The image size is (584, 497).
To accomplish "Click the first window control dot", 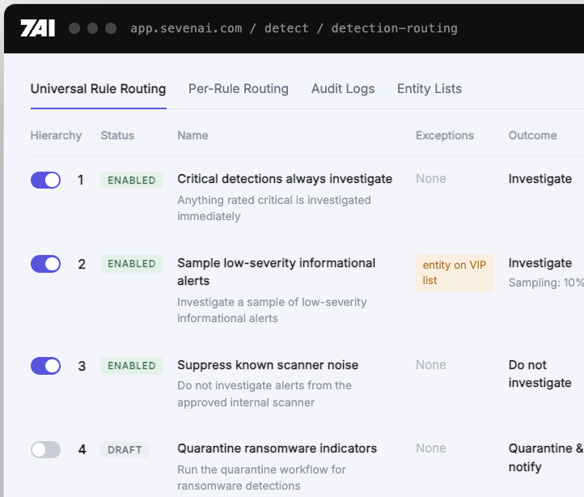I will pyautogui.click(x=74, y=28).
